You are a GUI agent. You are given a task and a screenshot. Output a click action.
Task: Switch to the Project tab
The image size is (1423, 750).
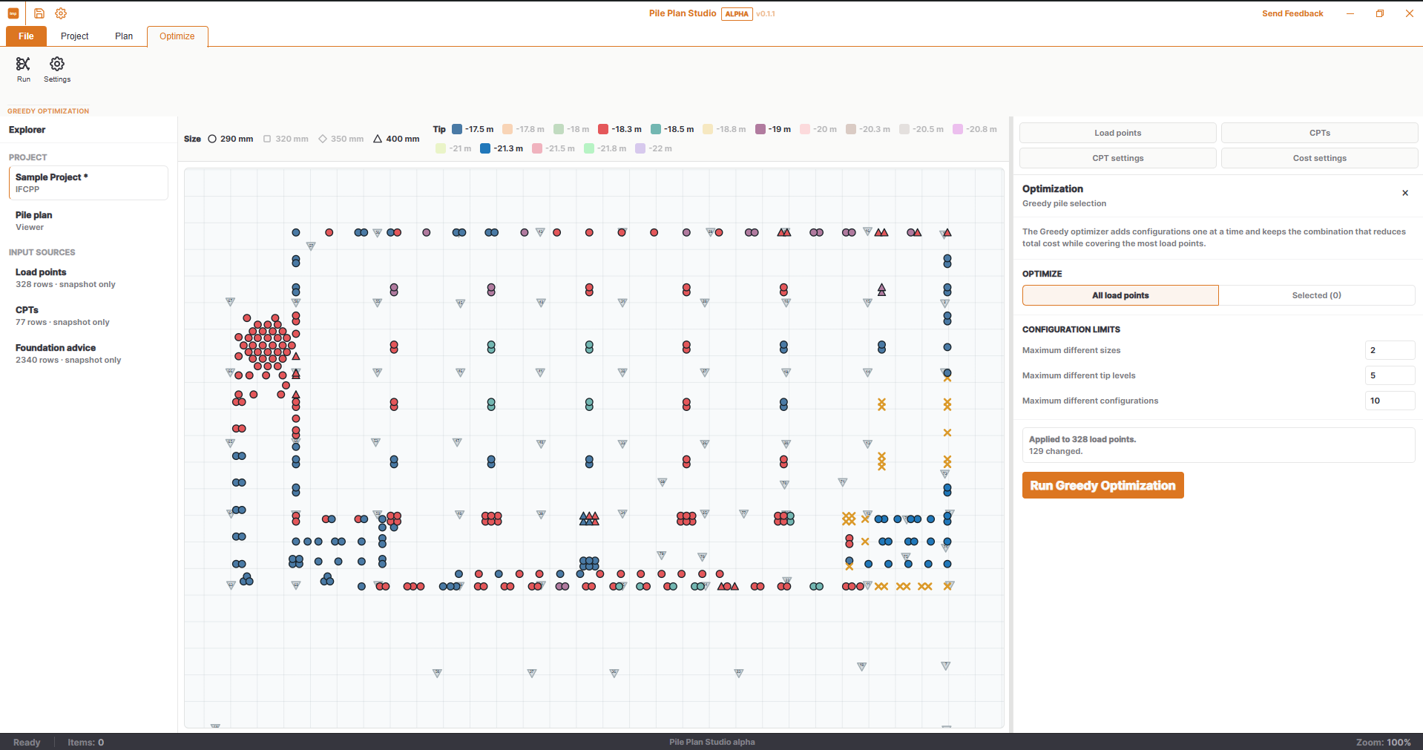coord(74,36)
